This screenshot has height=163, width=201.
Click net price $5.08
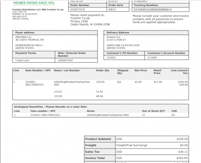click(138, 82)
